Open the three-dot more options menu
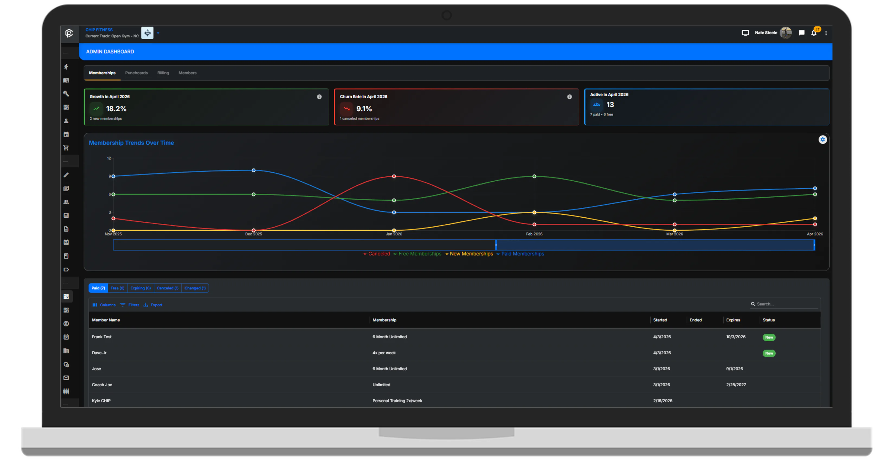 826,33
